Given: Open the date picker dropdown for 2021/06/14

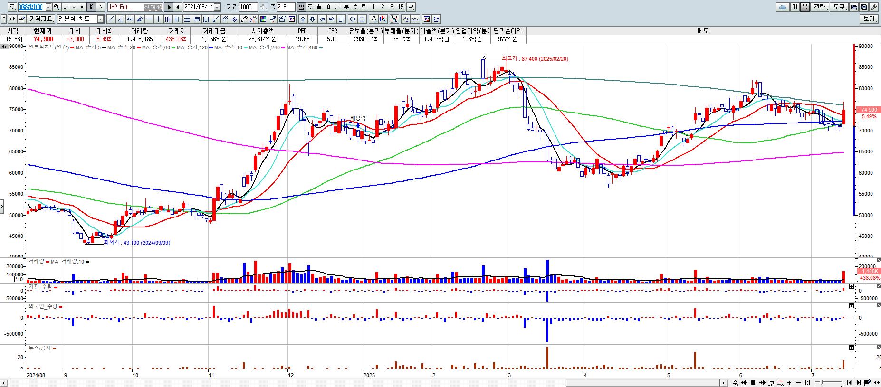Looking at the screenshot, I should tap(217, 7).
